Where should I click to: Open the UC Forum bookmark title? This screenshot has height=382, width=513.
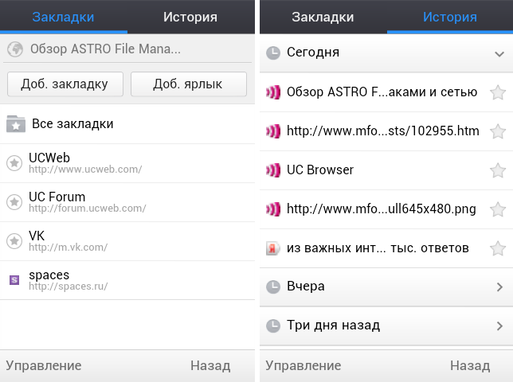click(x=57, y=197)
